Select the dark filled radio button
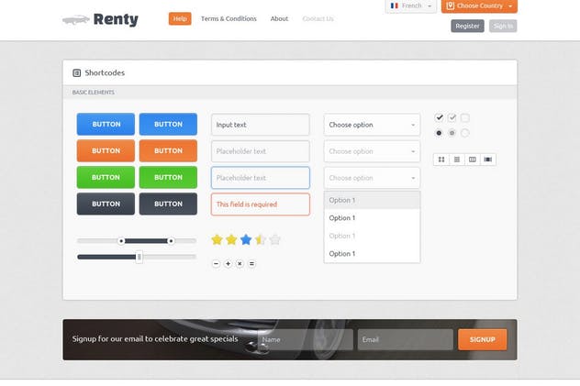Screen dimensions: 580x386 (439, 133)
